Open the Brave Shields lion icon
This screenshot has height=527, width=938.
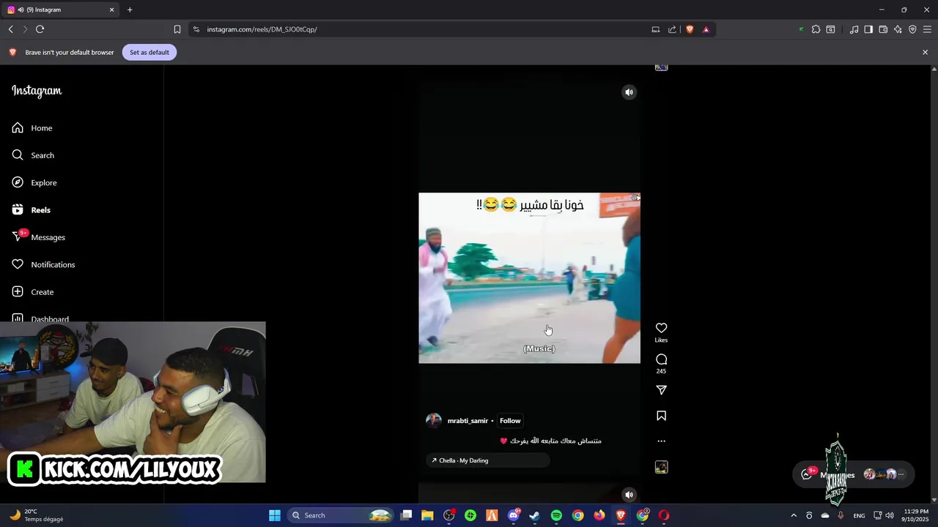click(x=690, y=29)
